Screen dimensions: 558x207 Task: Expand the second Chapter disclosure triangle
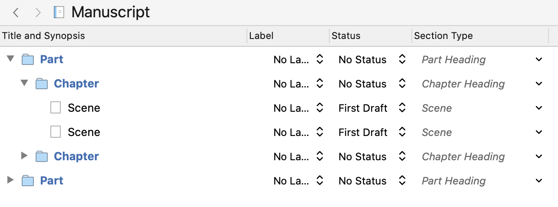(24, 156)
